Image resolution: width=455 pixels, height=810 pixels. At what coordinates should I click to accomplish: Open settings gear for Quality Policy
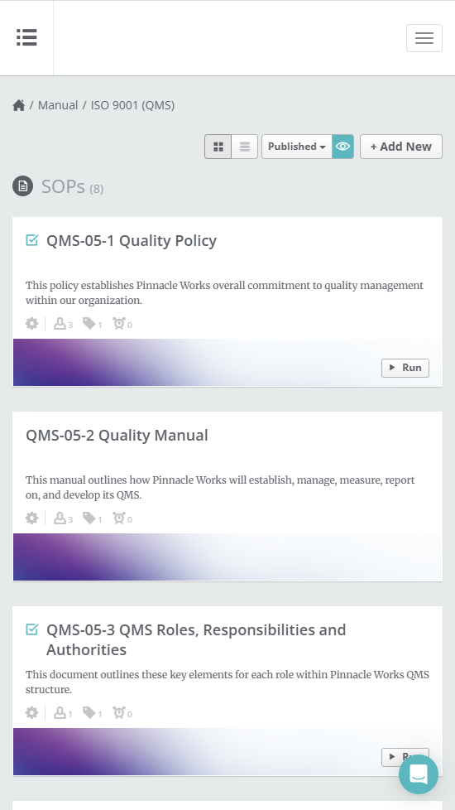(32, 324)
